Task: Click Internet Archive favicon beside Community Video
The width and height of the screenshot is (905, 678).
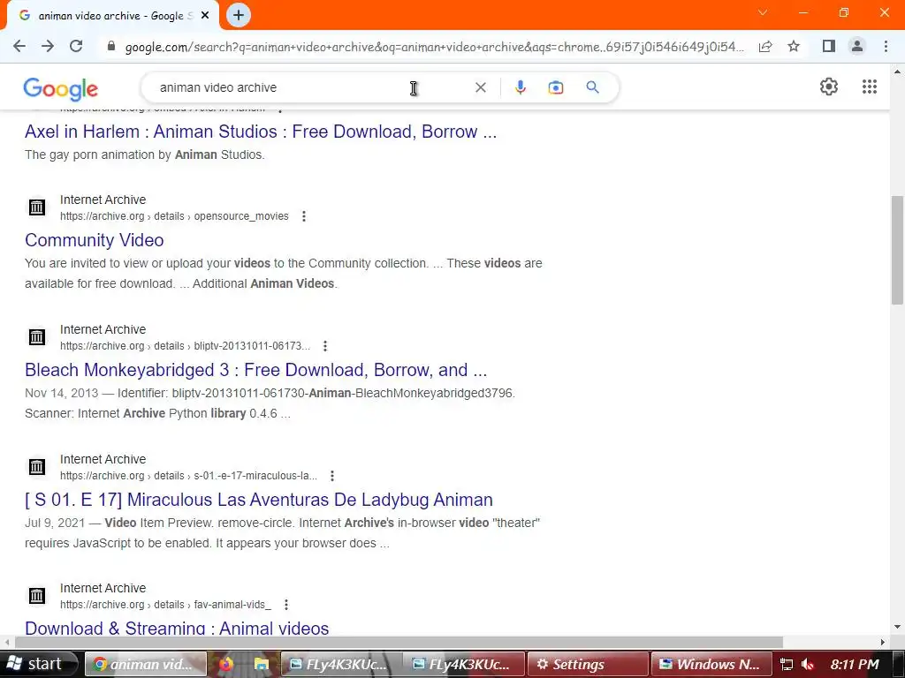Action: point(37,207)
